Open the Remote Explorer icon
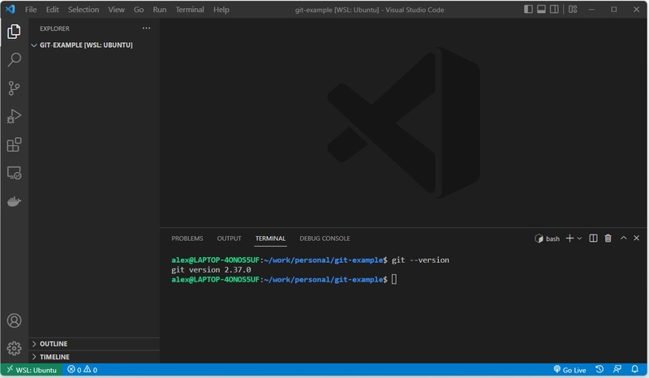The width and height of the screenshot is (649, 378). (14, 173)
